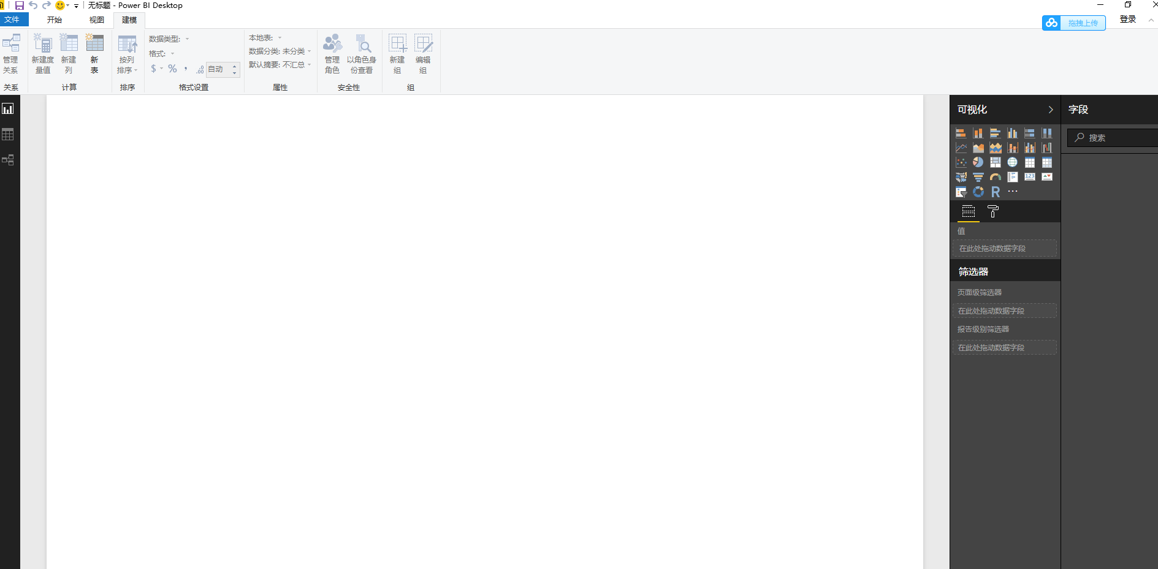The width and height of the screenshot is (1158, 569).
Task: Select the treemap visual
Action: coord(996,162)
